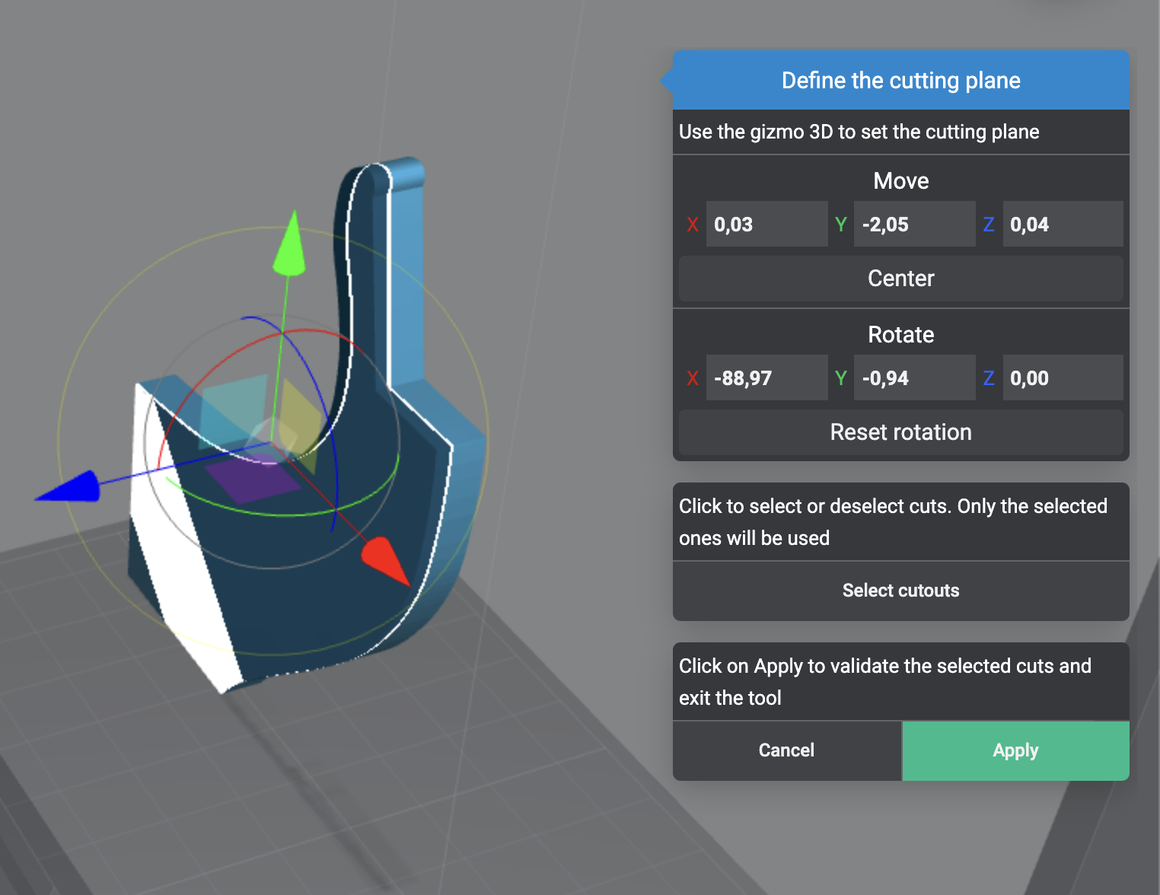Open the Select cutouts option
Screen dimensions: 1160x895
tap(900, 591)
